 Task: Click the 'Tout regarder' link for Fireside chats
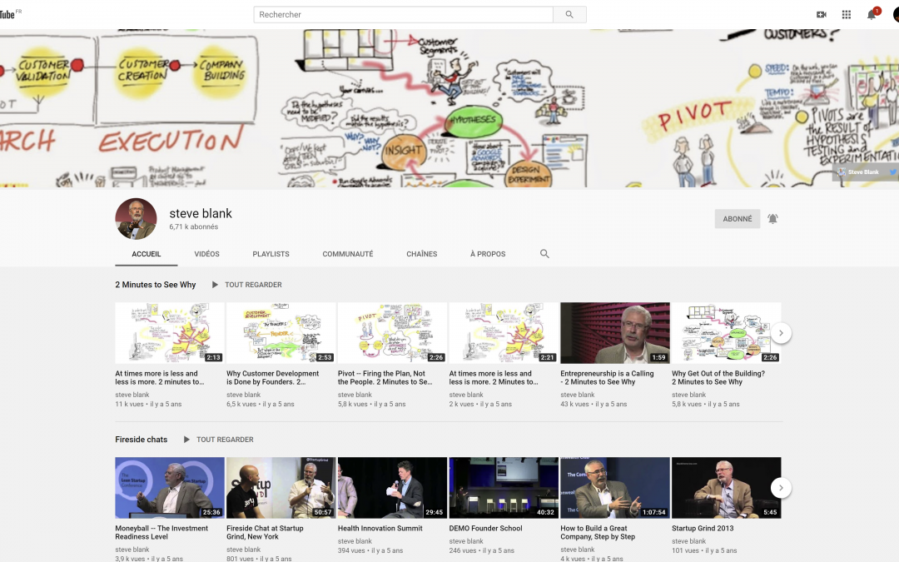point(225,440)
